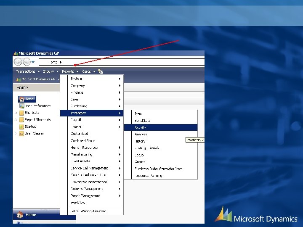Select Setup in the Inventory submenu
Image resolution: width=303 pixels, height=227 pixels.
(161, 155)
